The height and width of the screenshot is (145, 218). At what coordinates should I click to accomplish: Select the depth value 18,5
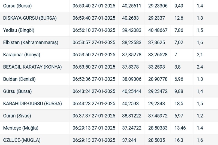pos(179,103)
